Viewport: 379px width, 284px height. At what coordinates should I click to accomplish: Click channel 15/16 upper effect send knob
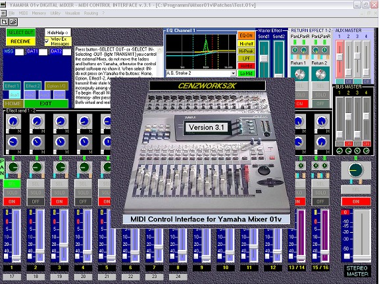point(322,121)
